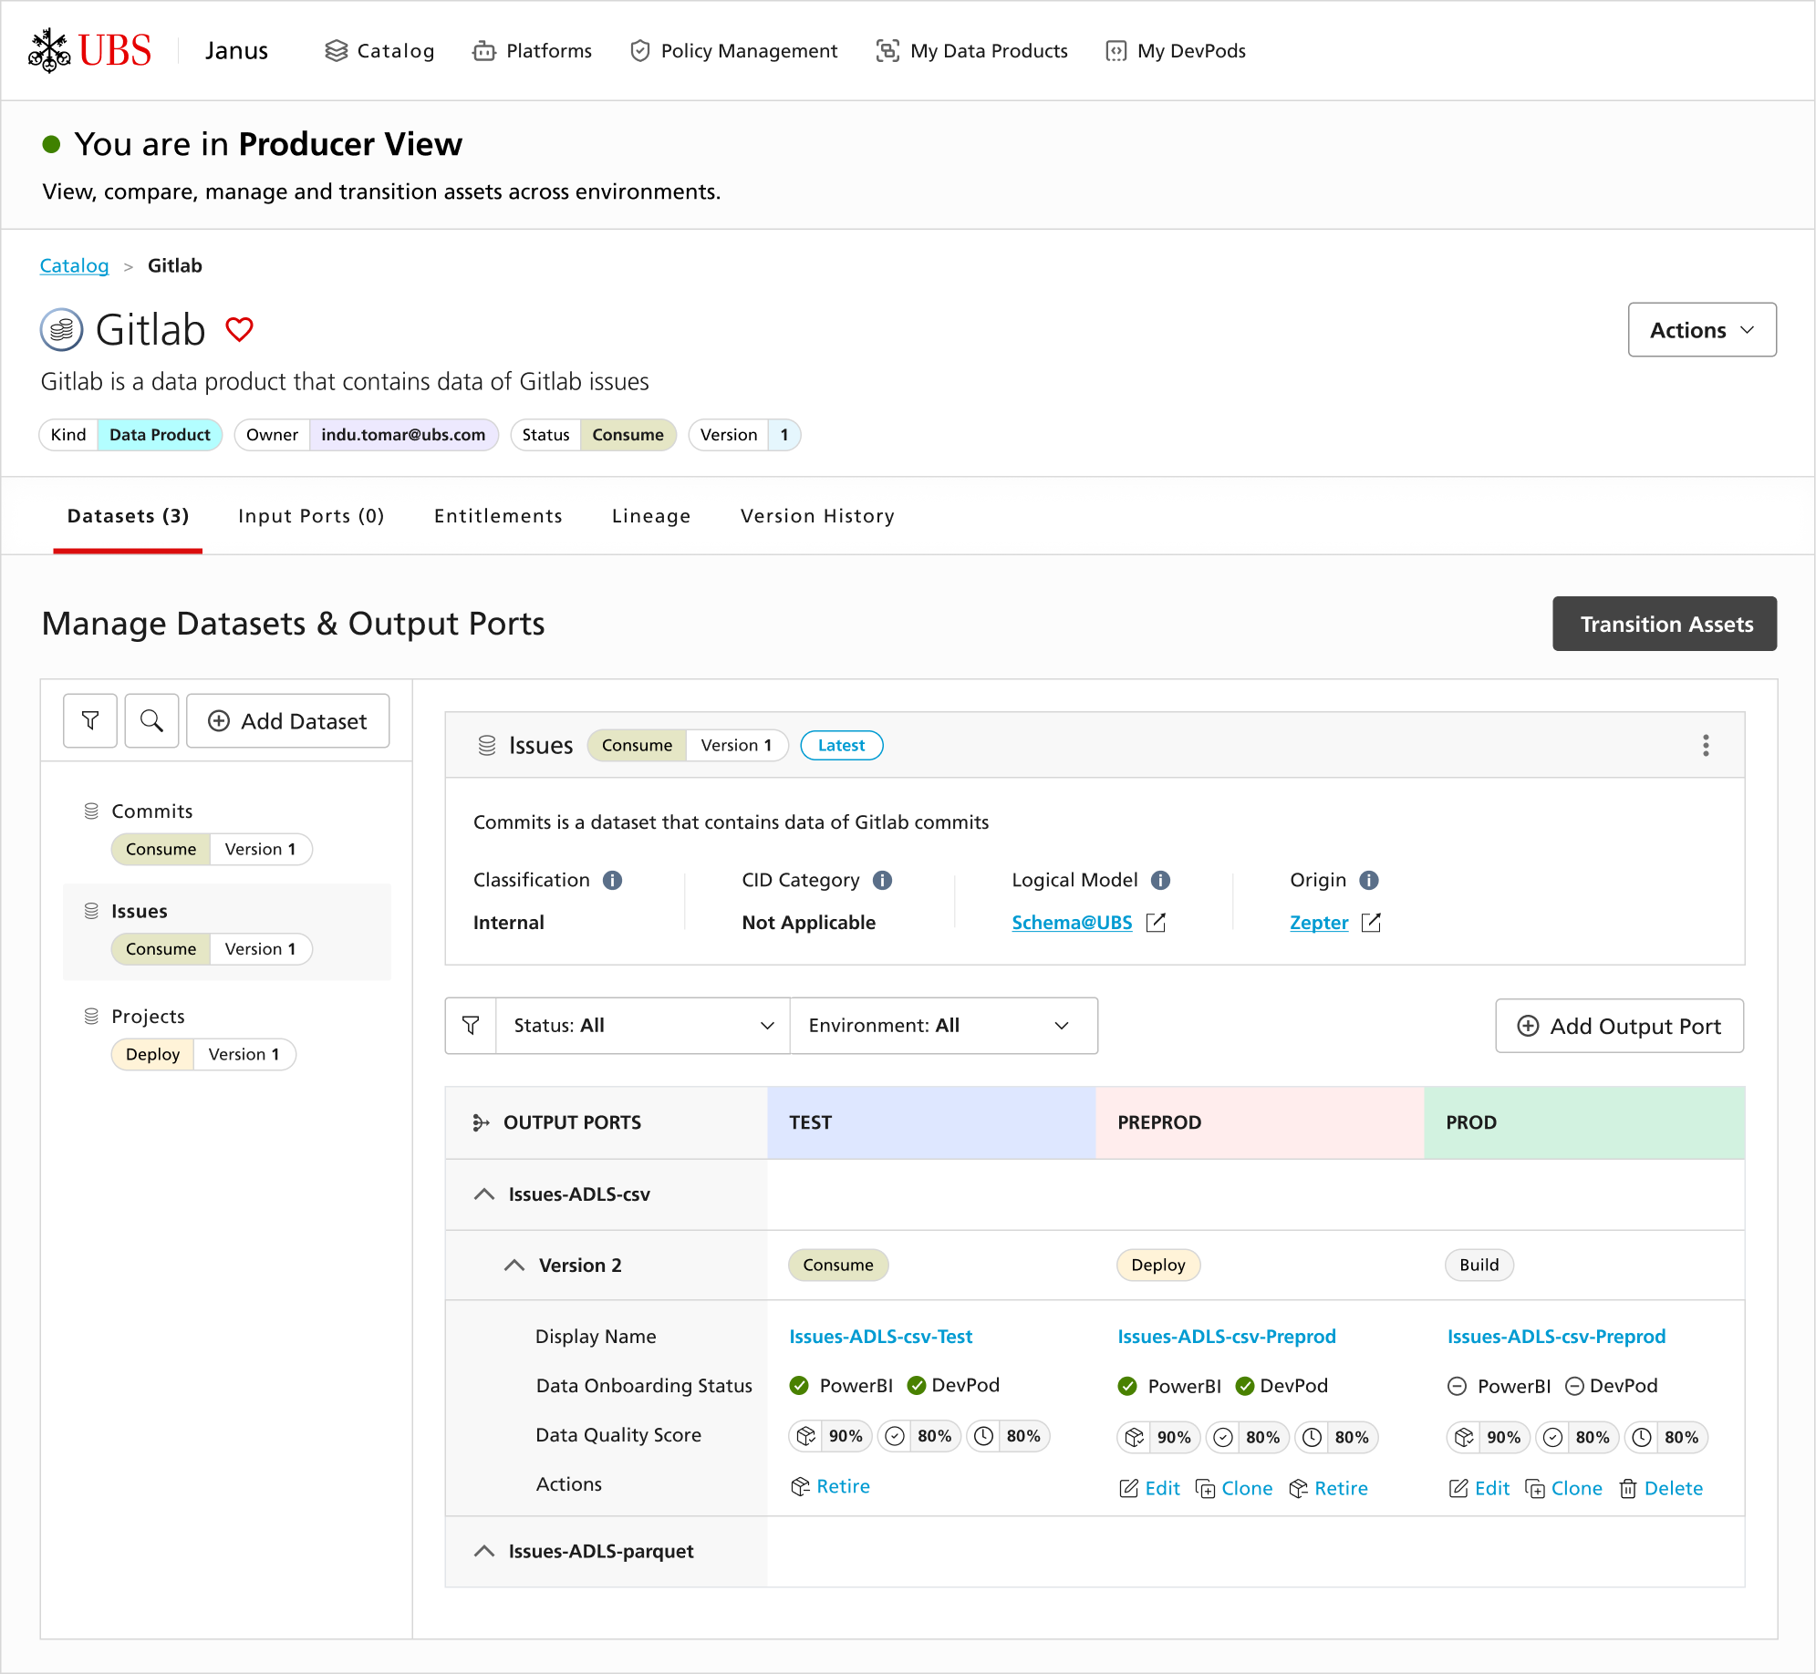Screen dimensions: 1816x1674
Task: Open My Data Products from the navbar
Action: pyautogui.click(x=971, y=51)
